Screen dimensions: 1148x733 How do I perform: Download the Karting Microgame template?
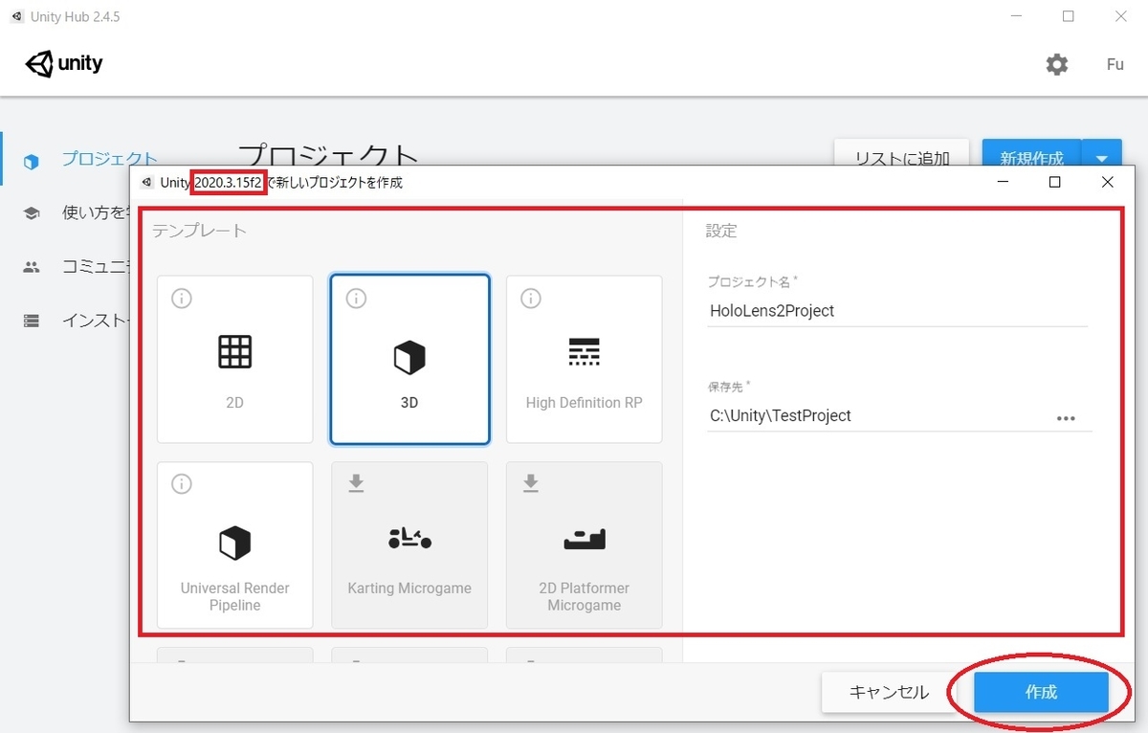(355, 484)
